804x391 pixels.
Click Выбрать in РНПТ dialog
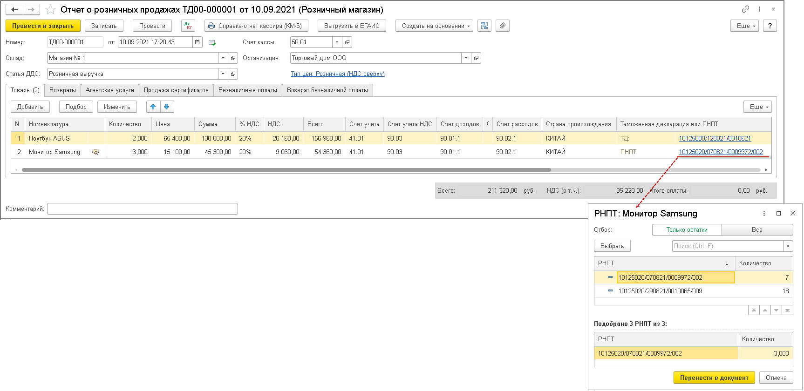(x=612, y=246)
